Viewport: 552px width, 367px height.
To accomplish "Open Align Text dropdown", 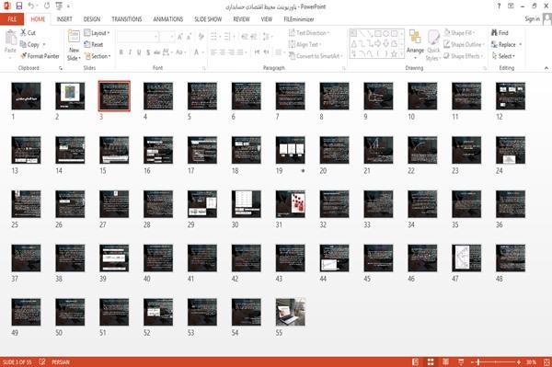I will (x=305, y=44).
